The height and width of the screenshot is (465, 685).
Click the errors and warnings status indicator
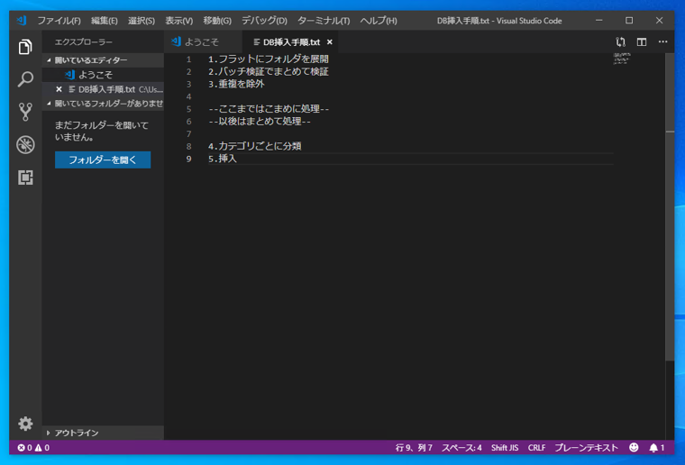tap(33, 448)
